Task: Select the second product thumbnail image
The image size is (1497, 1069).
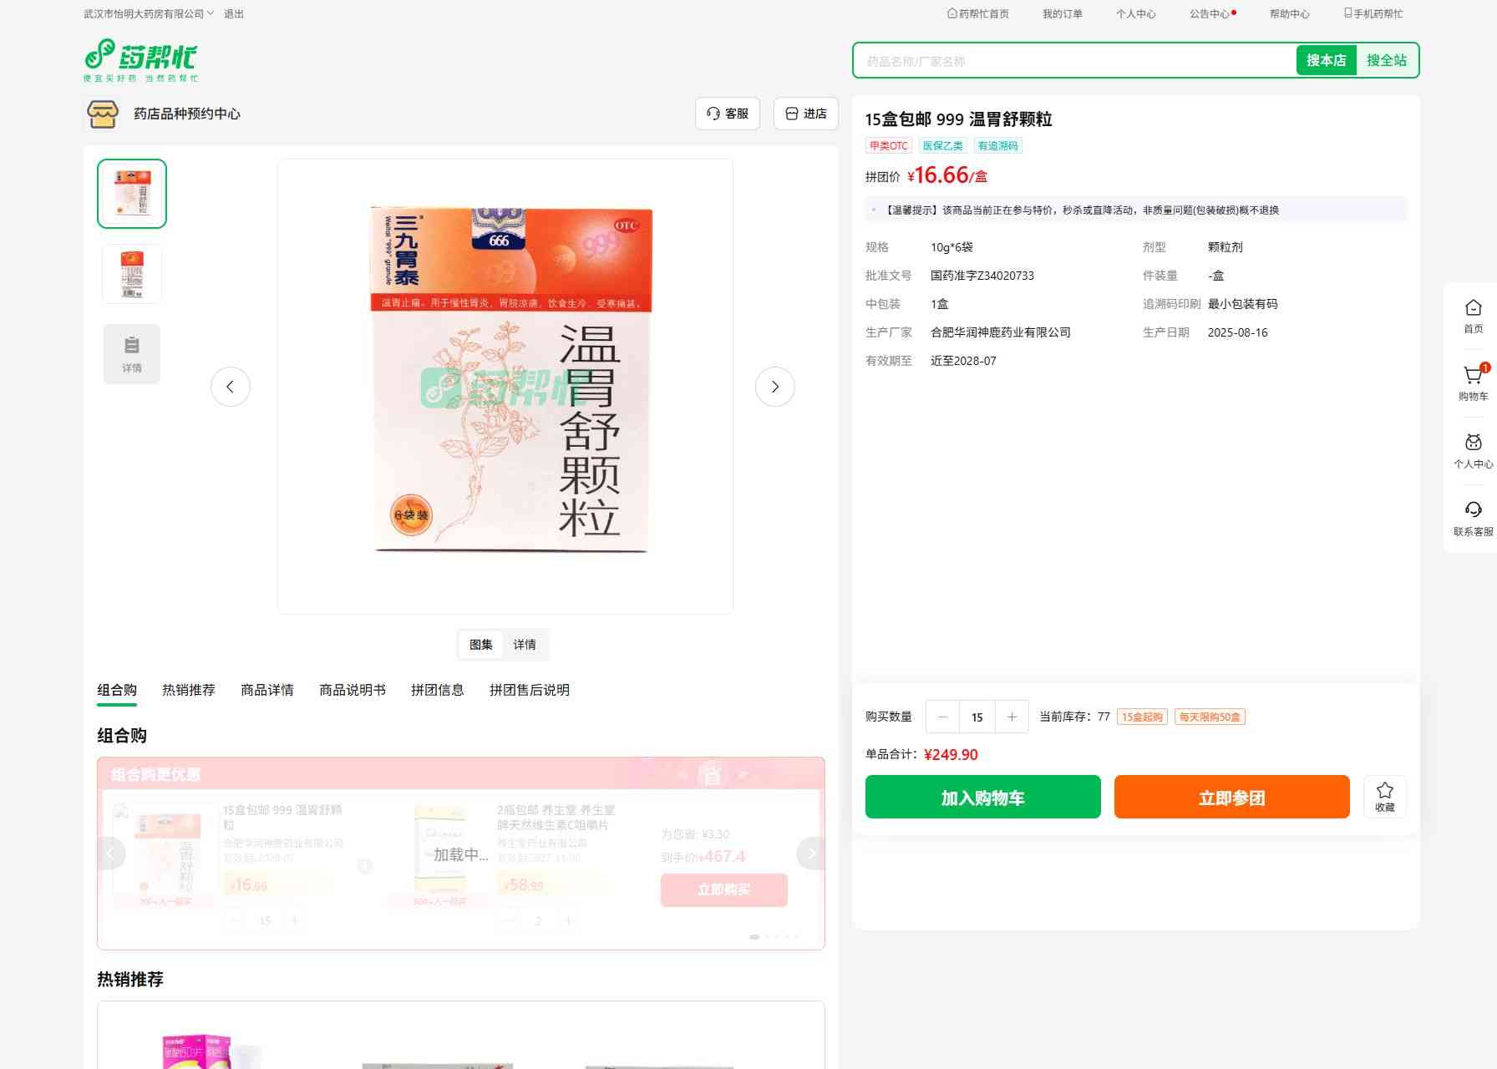Action: 132,274
